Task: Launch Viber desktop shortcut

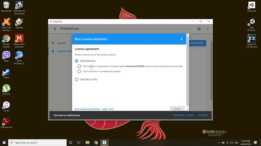Action: pyautogui.click(x=7, y=56)
